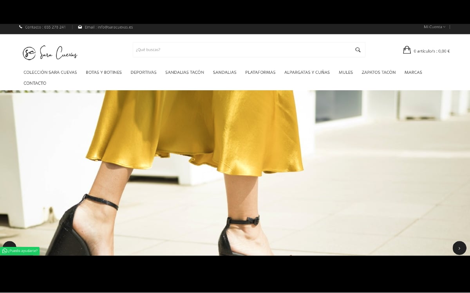Go to the Sandalias Tacón category

point(184,72)
